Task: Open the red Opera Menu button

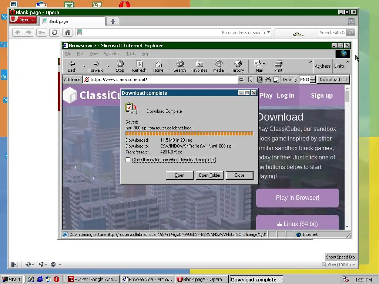Action: coord(23,20)
